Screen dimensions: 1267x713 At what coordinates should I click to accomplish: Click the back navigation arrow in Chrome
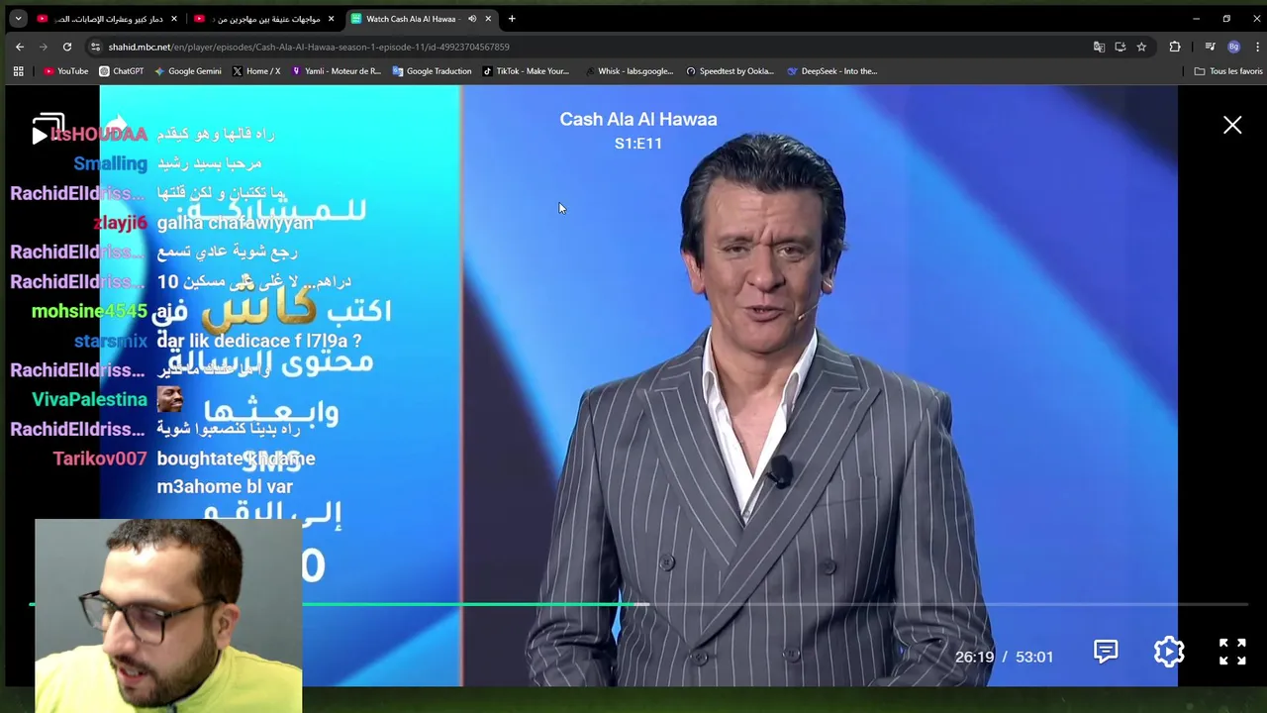[x=20, y=47]
